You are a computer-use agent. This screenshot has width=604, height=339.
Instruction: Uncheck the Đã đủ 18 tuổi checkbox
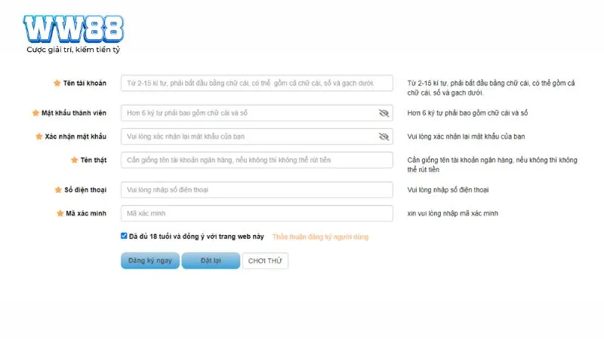point(124,236)
